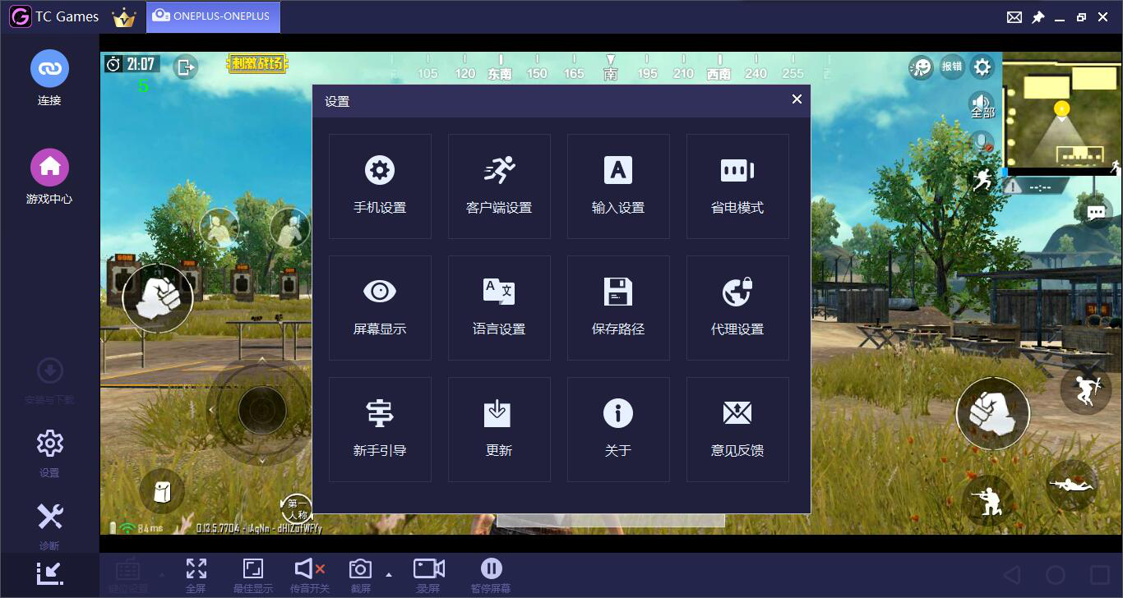Close the 设置 settings dialog
Image resolution: width=1123 pixels, height=598 pixels.
(x=797, y=99)
